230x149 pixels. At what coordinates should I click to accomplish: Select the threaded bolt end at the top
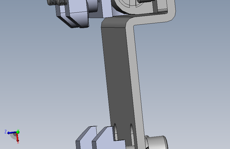[57, 2]
